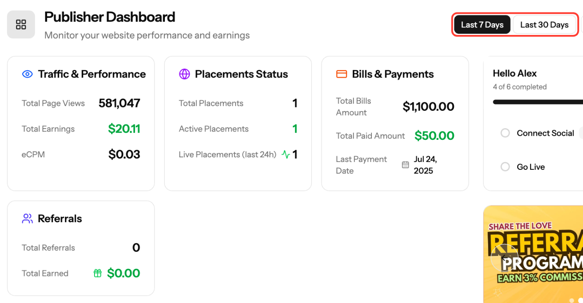
Task: Select the Connect Social radio circle
Action: [x=505, y=133]
